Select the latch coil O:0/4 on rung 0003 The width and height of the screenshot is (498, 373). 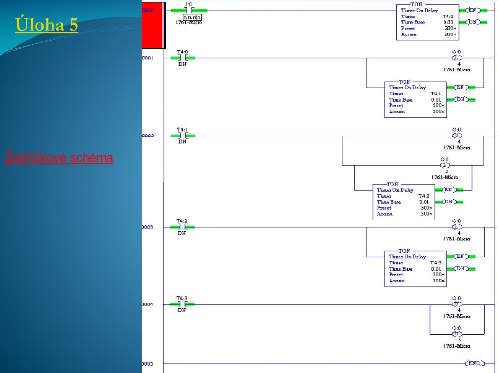457,227
